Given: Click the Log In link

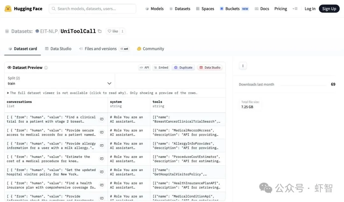Looking at the screenshot, I should point(310,9).
